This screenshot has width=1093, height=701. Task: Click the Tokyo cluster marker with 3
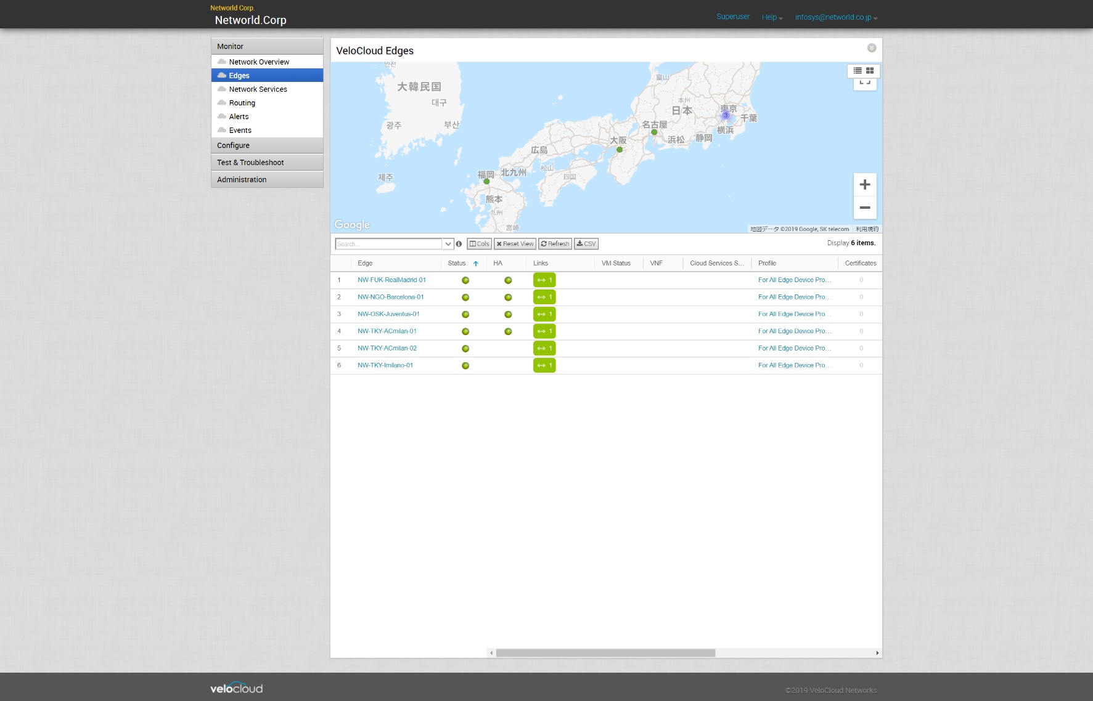[x=726, y=115]
